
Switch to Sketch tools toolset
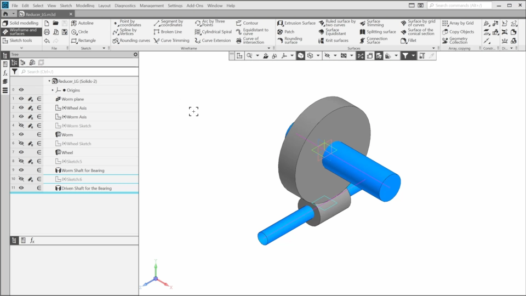coord(21,41)
